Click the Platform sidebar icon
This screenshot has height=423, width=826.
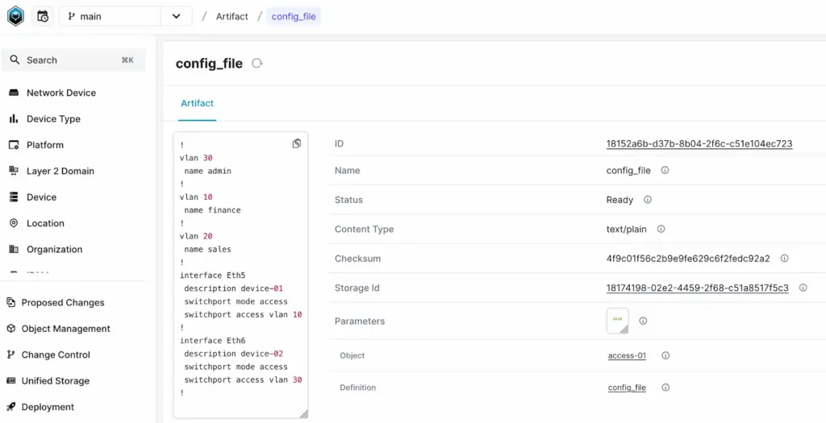click(14, 145)
